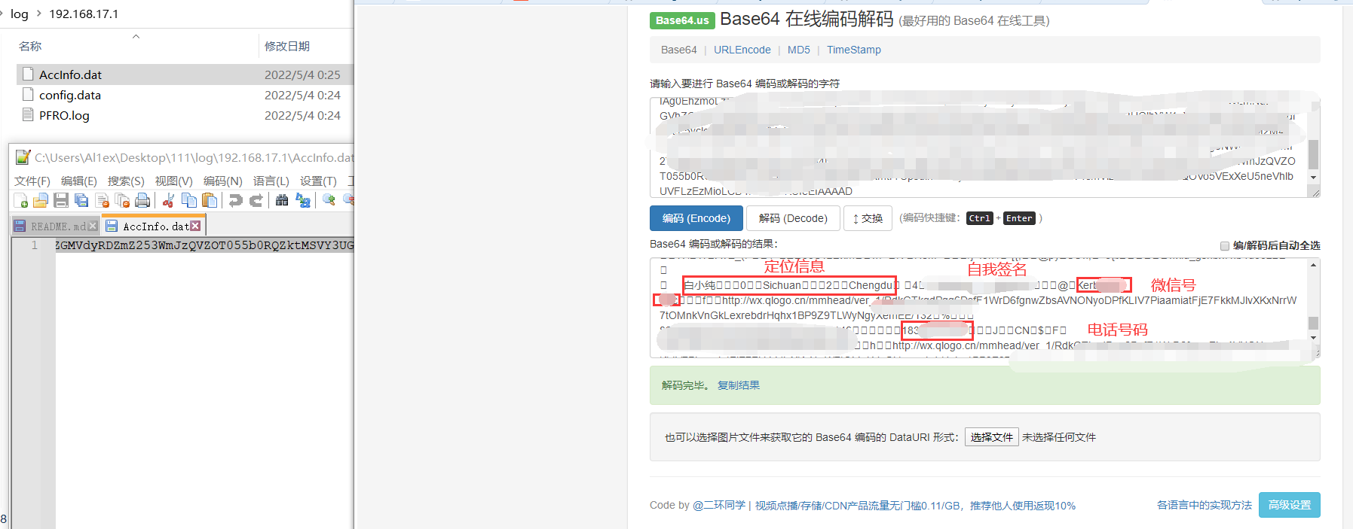Click the Undo arrow icon in Notepad++
The height and width of the screenshot is (529, 1353).
[235, 200]
